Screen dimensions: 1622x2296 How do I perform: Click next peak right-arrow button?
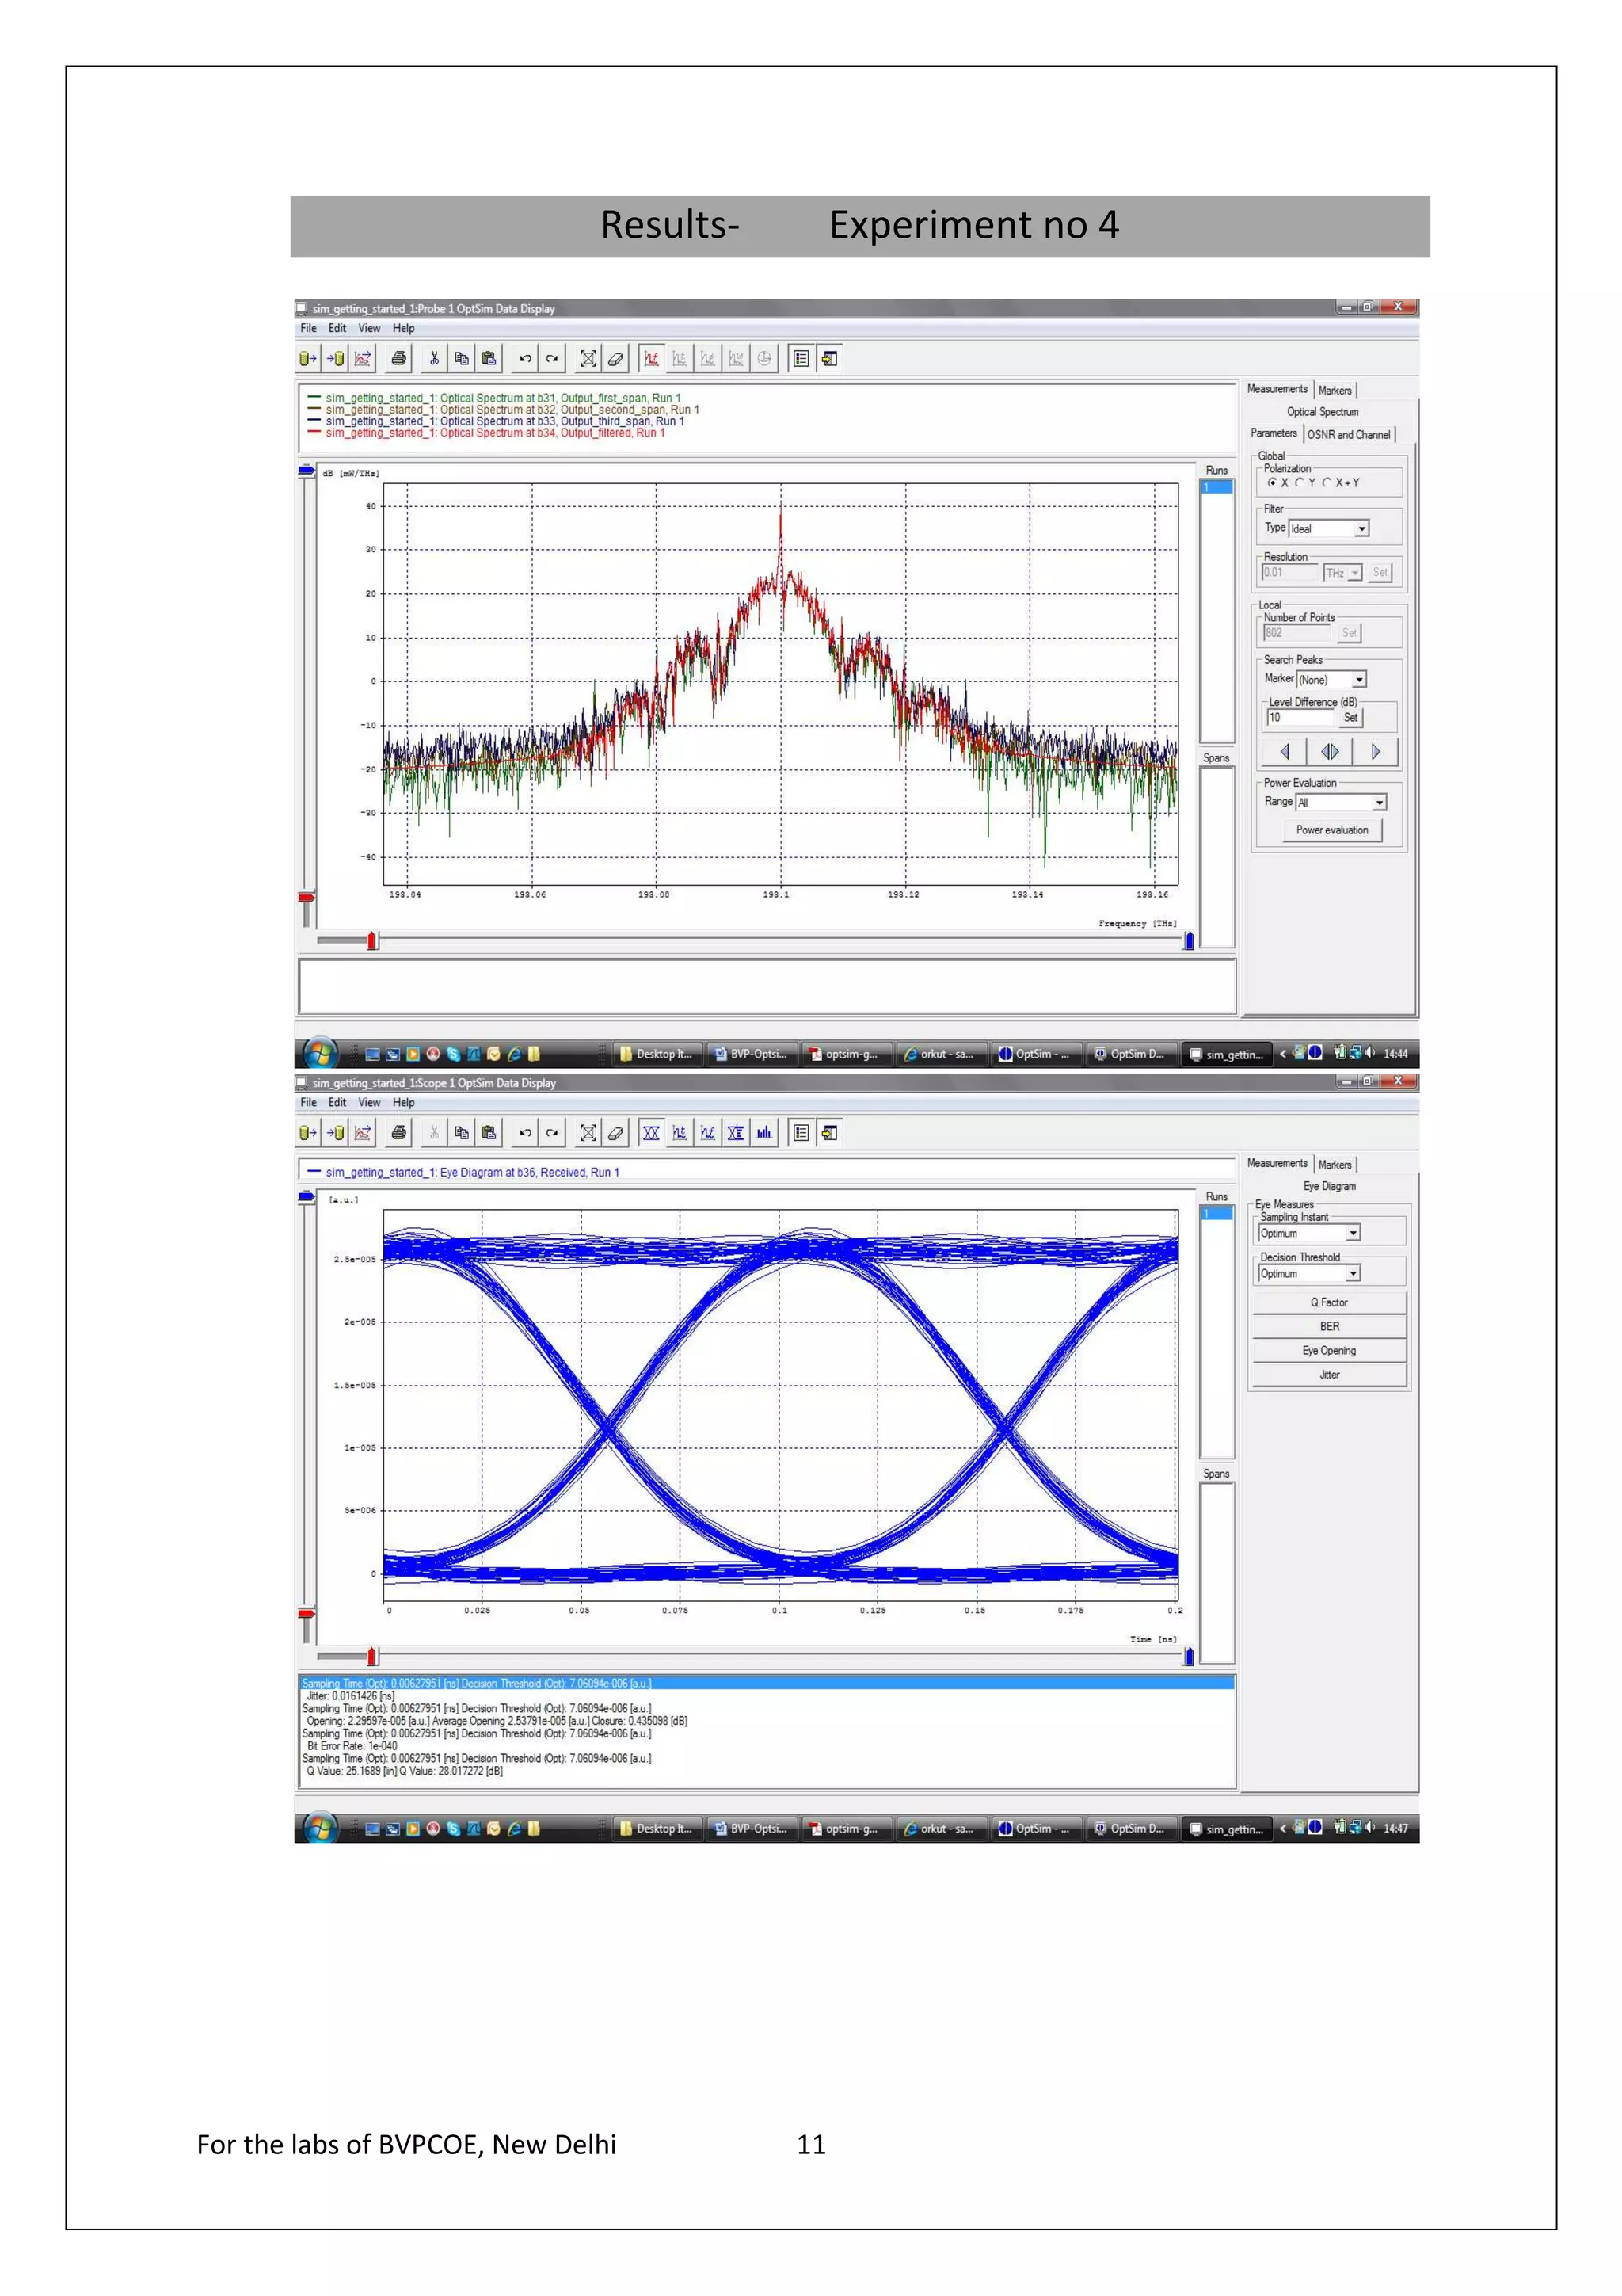point(1375,751)
